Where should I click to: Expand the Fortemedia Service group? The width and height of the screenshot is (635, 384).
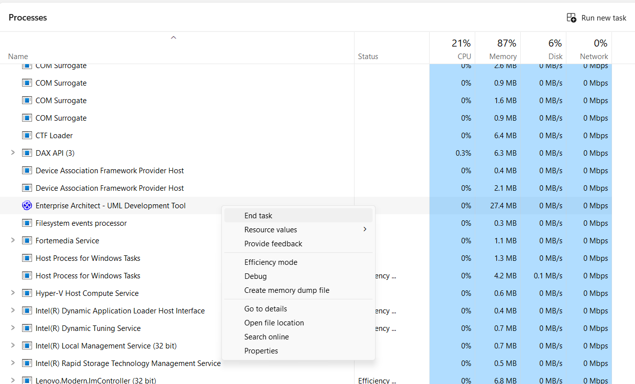13,240
